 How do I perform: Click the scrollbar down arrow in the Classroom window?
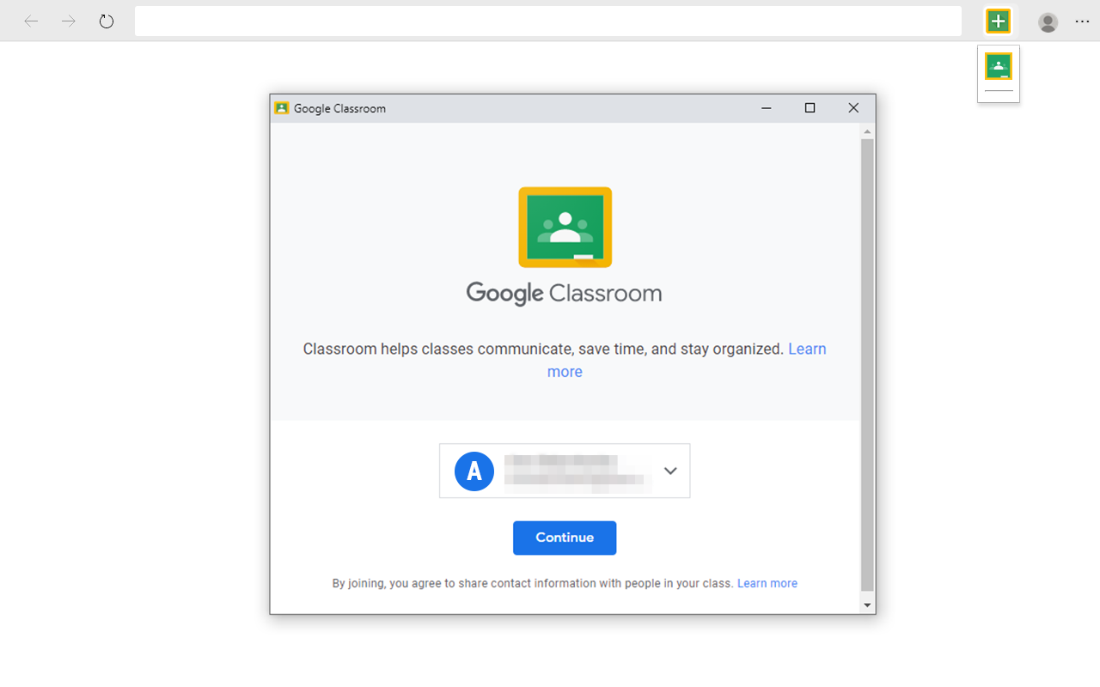click(867, 605)
